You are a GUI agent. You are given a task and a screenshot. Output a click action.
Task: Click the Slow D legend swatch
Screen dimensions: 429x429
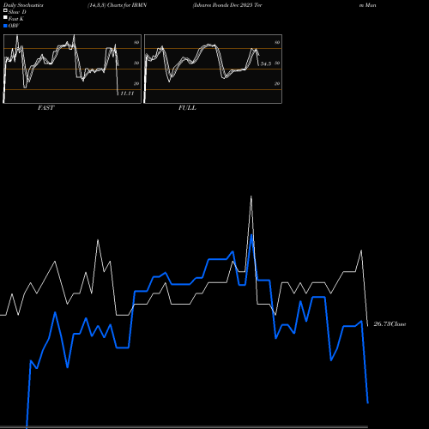pos(5,10)
